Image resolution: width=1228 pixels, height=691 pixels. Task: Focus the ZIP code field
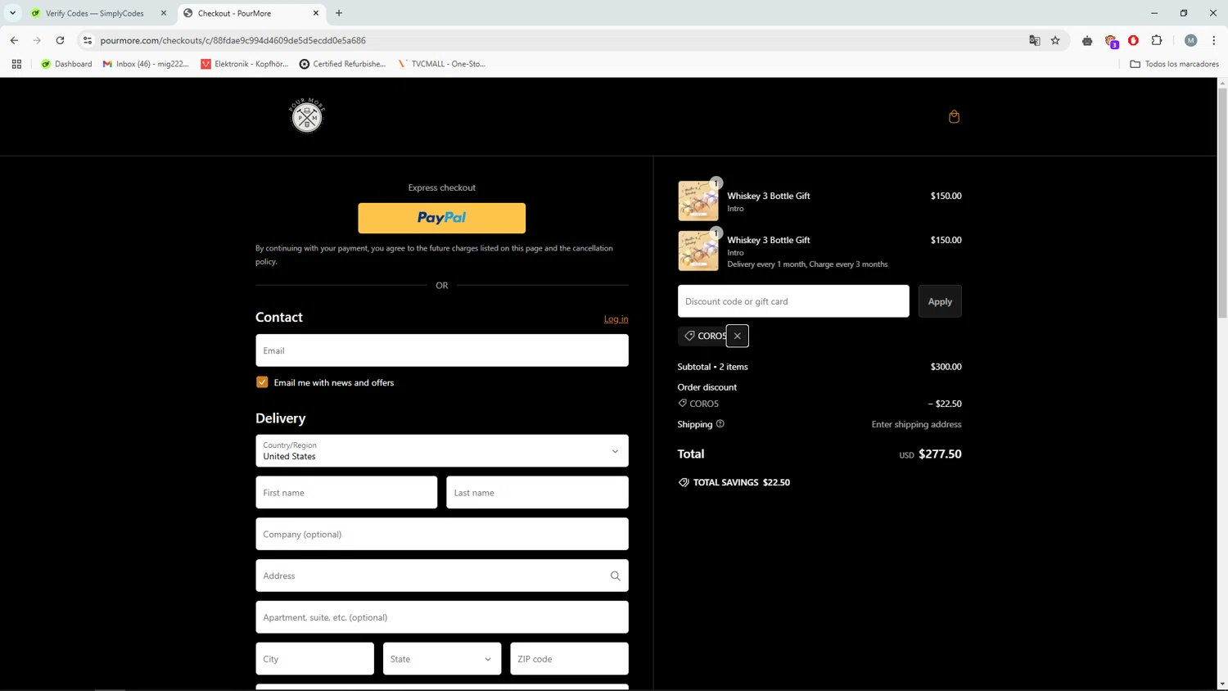click(569, 659)
